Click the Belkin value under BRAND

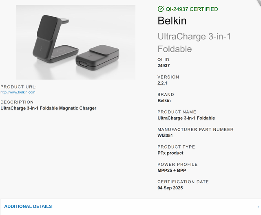click(164, 101)
